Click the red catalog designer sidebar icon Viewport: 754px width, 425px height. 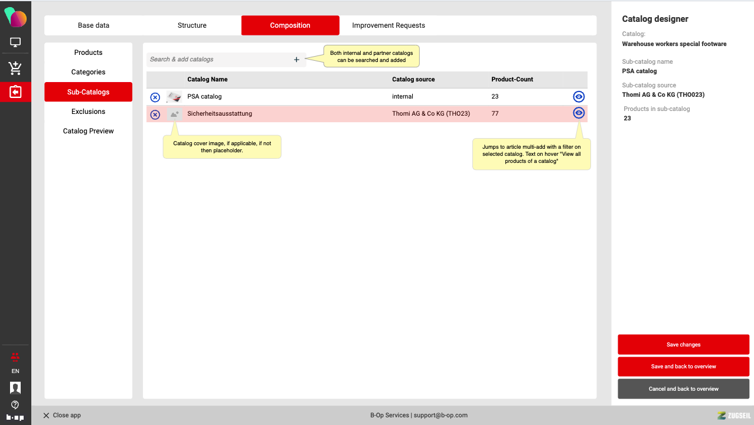pos(15,92)
